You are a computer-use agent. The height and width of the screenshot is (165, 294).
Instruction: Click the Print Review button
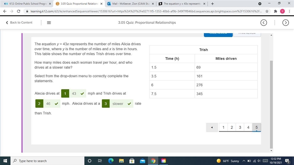[247, 34]
